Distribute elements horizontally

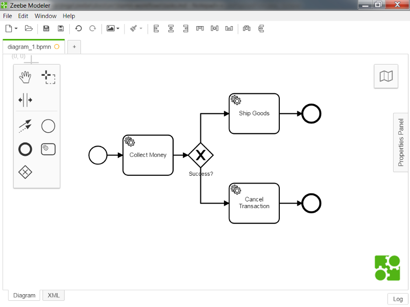(247, 28)
